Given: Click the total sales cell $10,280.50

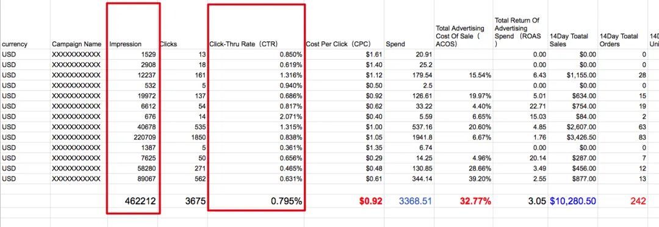Looking at the screenshot, I should (573, 201).
